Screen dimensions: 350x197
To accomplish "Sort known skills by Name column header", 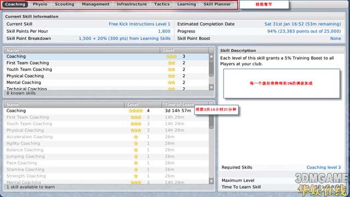I will [82, 50].
